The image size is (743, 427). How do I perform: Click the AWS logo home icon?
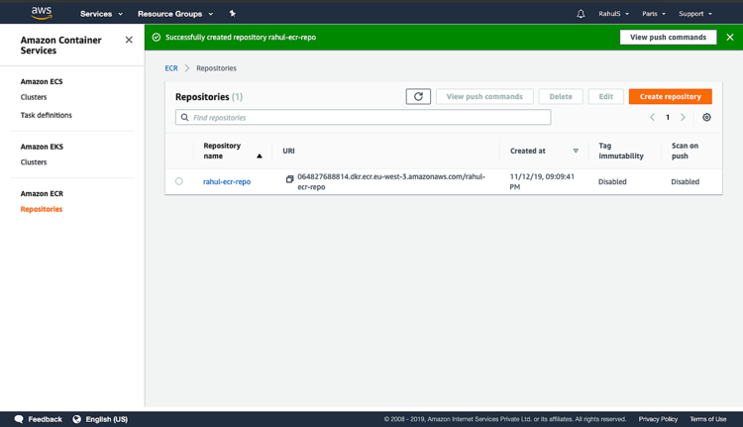(42, 13)
